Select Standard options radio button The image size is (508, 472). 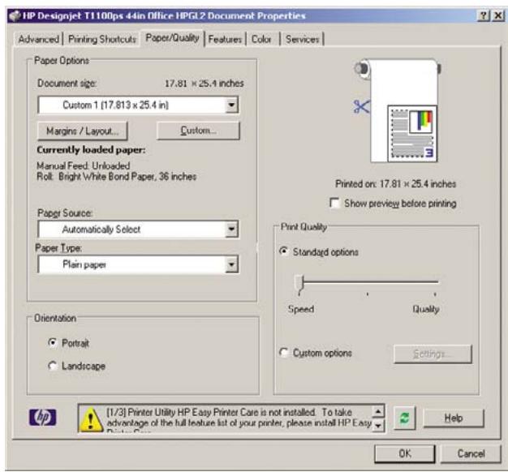pos(283,251)
